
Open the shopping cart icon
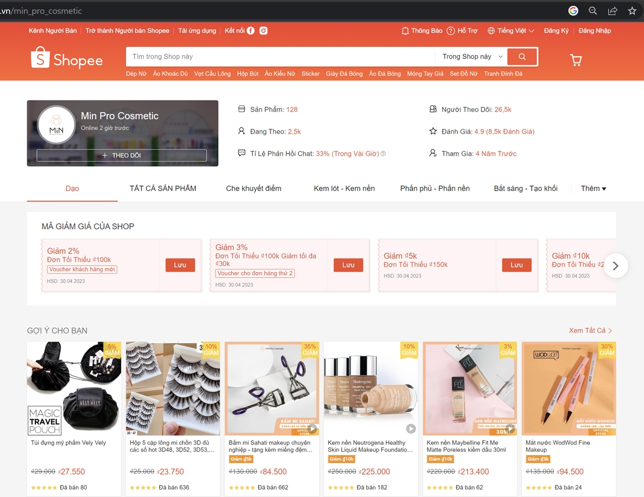pos(576,60)
